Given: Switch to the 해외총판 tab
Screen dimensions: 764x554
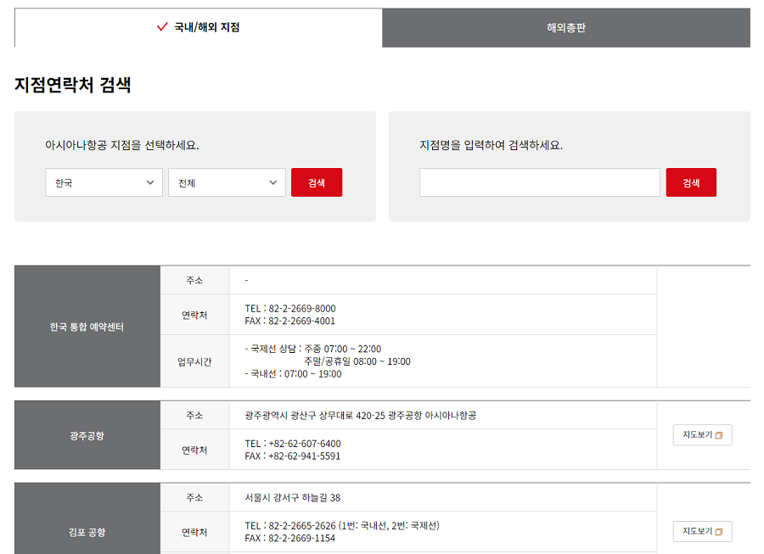Looking at the screenshot, I should (x=566, y=27).
